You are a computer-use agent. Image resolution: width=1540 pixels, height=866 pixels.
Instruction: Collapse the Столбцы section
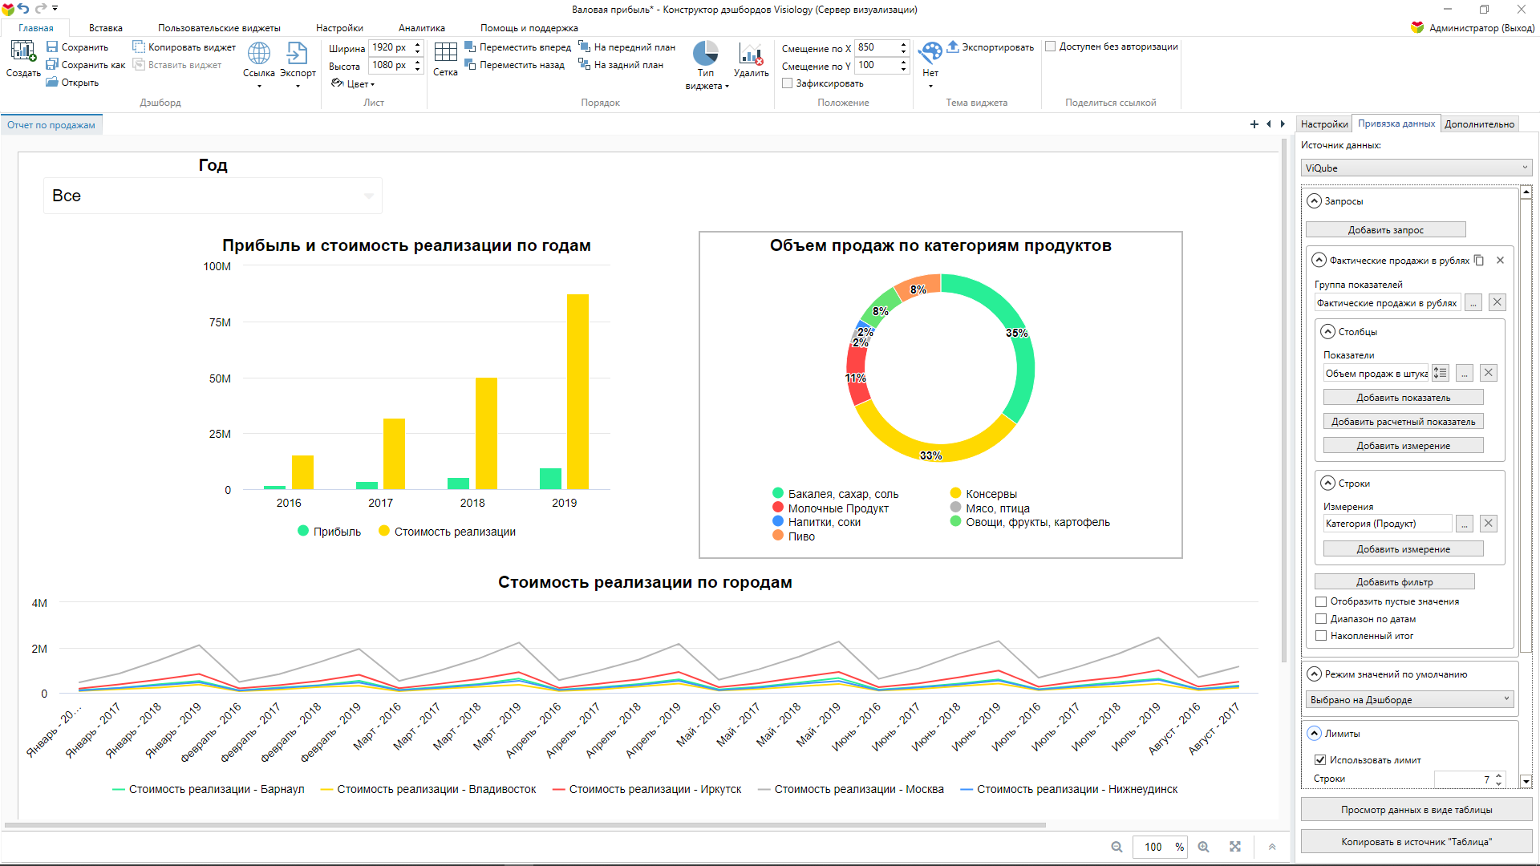pyautogui.click(x=1328, y=331)
